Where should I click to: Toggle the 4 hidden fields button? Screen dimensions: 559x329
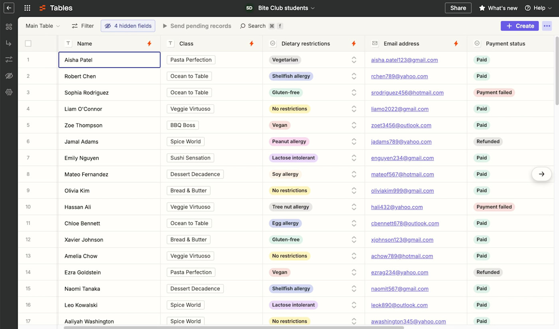pos(128,26)
